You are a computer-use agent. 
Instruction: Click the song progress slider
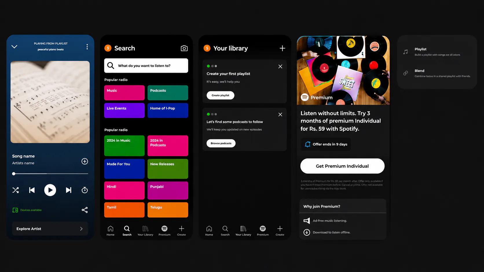tap(50, 174)
